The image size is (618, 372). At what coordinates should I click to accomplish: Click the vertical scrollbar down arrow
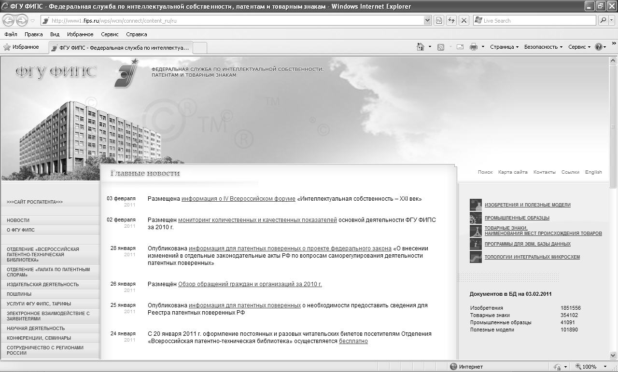[x=613, y=356]
